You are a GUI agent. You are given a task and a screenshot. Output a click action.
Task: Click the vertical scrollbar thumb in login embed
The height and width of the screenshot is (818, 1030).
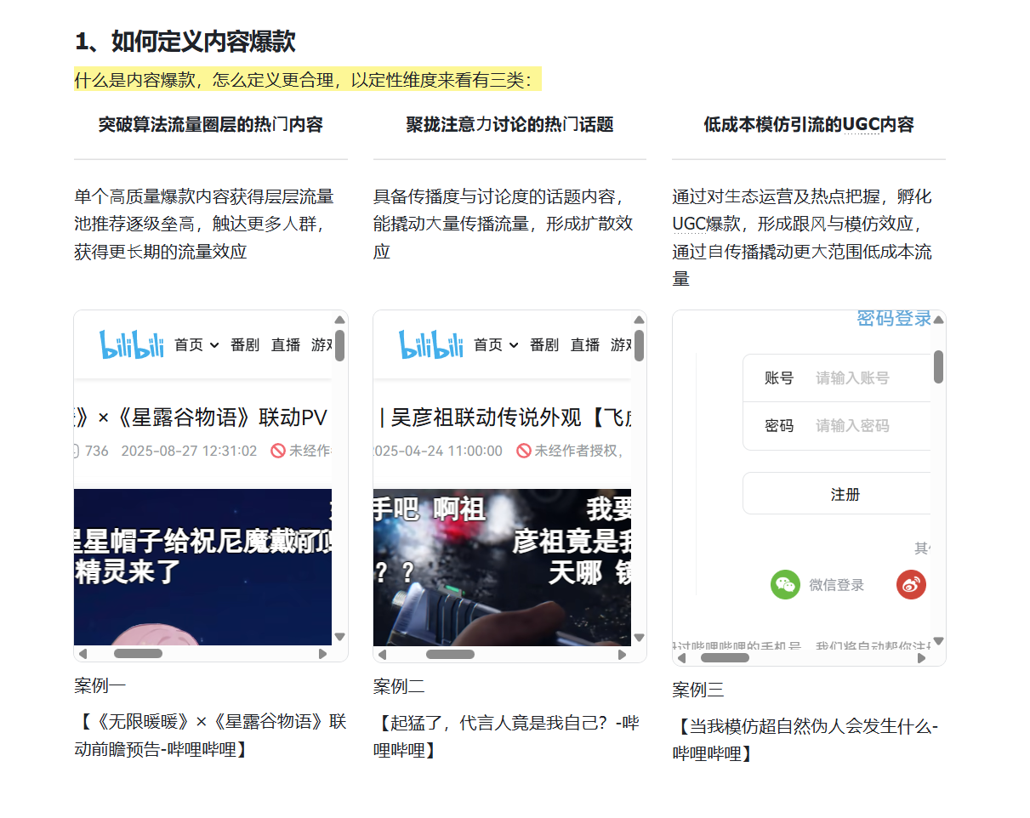pyautogui.click(x=938, y=366)
